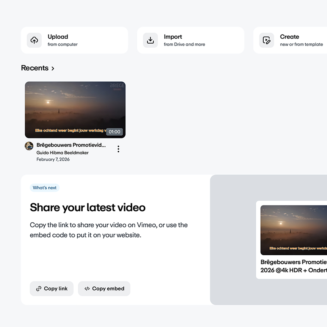327x327 pixels.
Task: Click the Create video-edit icon
Action: [x=266, y=40]
